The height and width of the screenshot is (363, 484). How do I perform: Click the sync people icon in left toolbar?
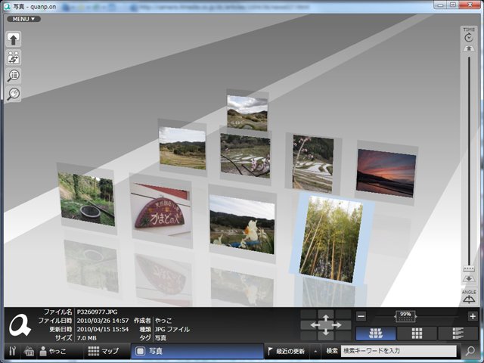pyautogui.click(x=14, y=57)
